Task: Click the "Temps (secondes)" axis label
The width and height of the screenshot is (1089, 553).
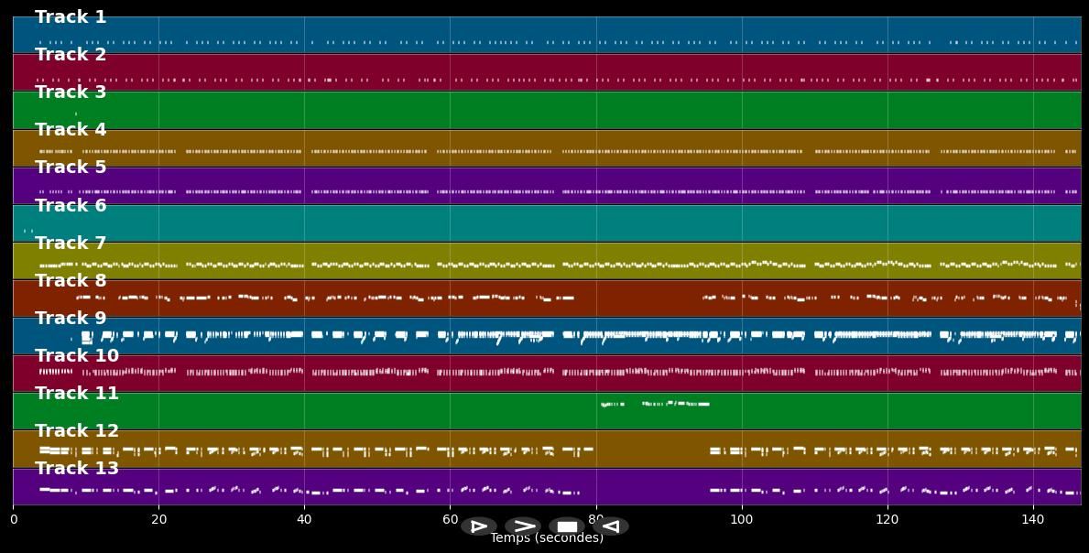Action: 547,538
